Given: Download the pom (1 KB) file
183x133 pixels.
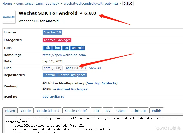Looking at the screenshot, I should coord(53,68).
